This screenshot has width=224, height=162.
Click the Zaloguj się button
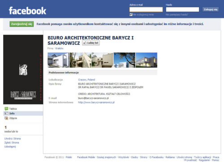point(211,9)
